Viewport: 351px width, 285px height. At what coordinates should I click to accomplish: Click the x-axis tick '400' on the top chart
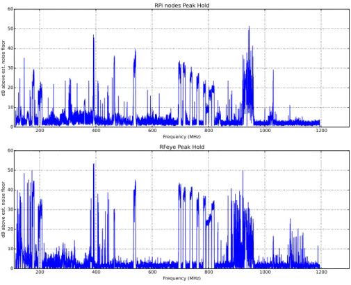96,131
